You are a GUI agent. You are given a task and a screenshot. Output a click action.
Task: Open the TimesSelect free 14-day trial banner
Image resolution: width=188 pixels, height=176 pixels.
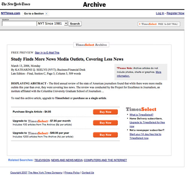[x=159, y=24]
